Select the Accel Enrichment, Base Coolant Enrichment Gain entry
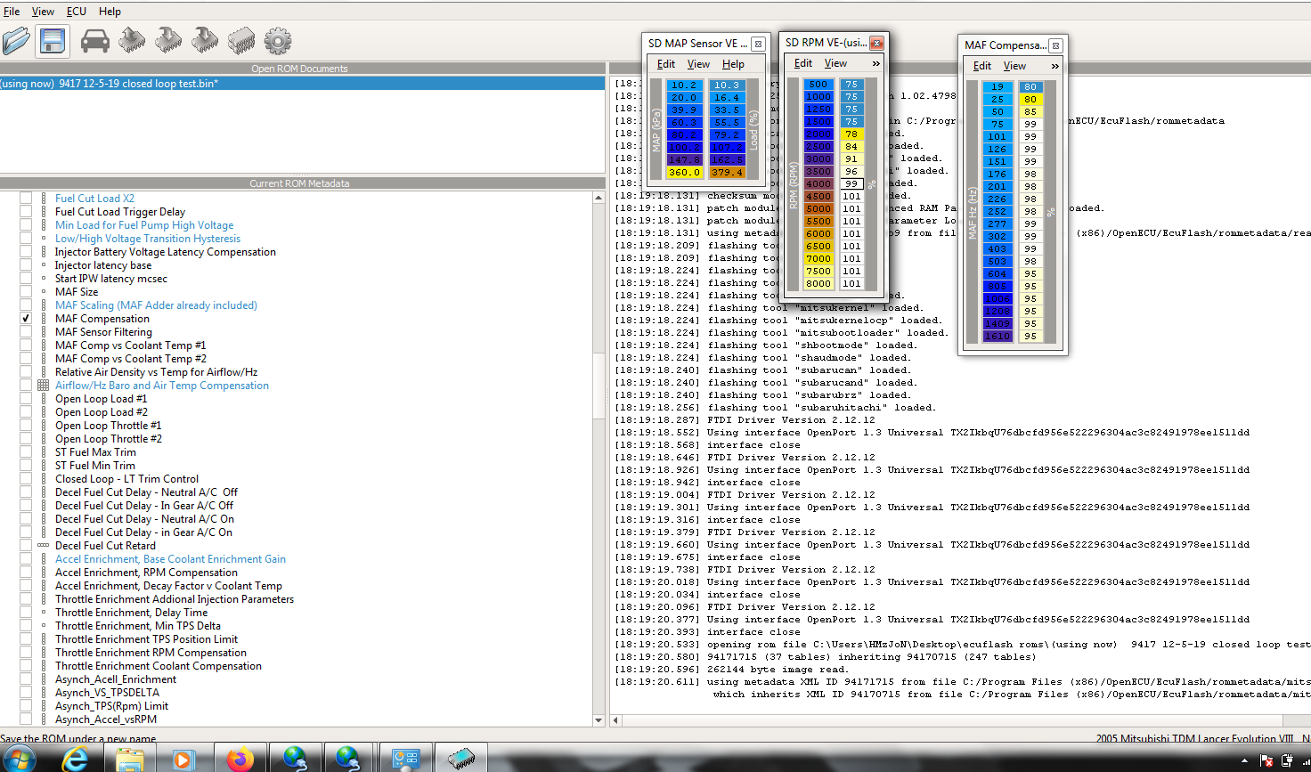This screenshot has width=1311, height=772. click(x=170, y=559)
